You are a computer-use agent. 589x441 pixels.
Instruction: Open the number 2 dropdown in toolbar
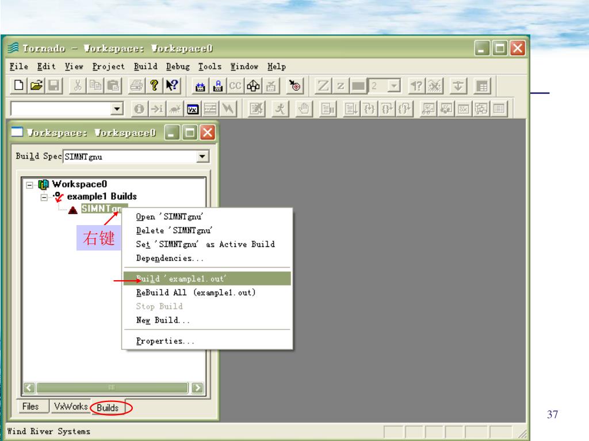click(393, 86)
